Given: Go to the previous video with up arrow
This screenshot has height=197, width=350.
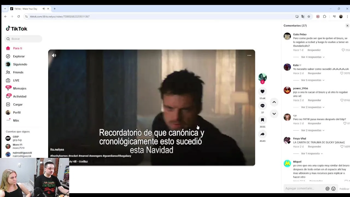Looking at the screenshot, I should click(274, 102).
